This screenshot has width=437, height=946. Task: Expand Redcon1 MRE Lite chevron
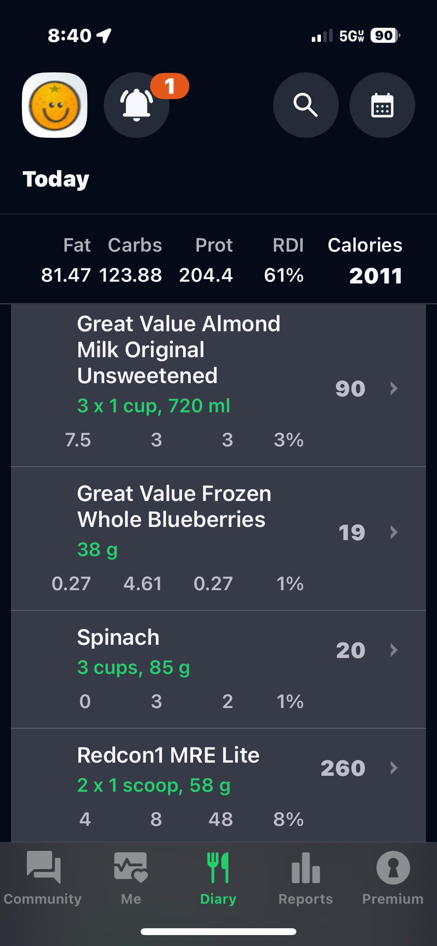[x=394, y=768]
